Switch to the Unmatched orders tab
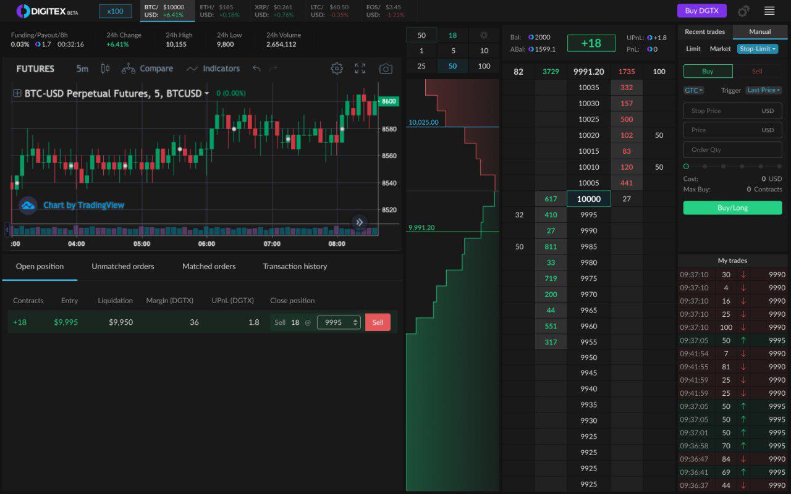791x494 pixels. [x=123, y=266]
